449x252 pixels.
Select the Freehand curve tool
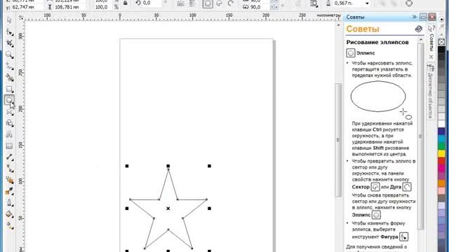pyautogui.click(x=9, y=66)
